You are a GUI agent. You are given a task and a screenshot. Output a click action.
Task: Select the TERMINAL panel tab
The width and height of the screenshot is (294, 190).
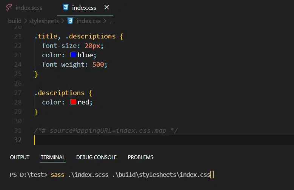pyautogui.click(x=53, y=157)
